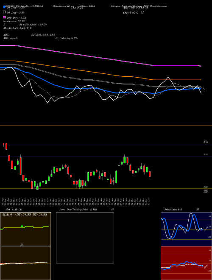Click the magenta 200 Day legend swatch

(4, 17)
